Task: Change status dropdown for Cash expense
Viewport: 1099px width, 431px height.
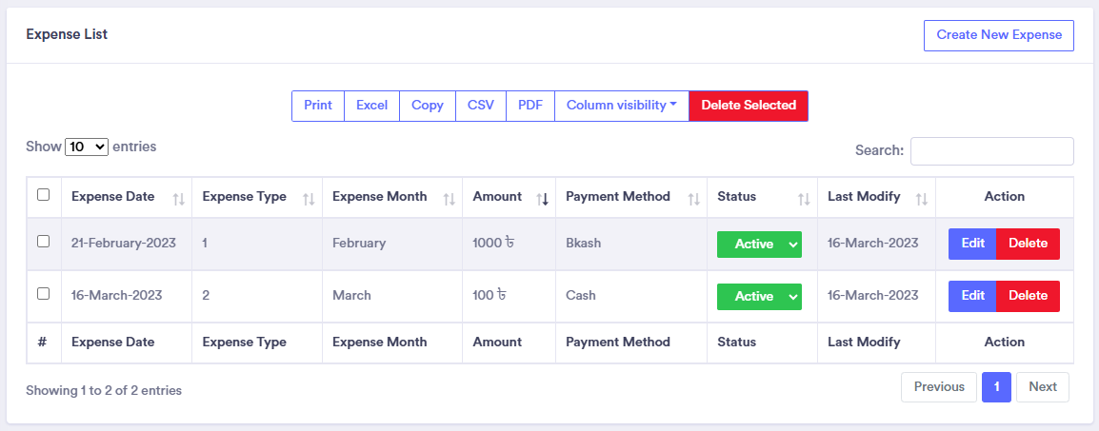Action: (759, 297)
